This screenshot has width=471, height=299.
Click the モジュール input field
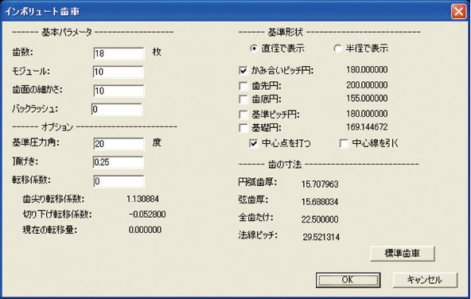pyautogui.click(x=118, y=72)
